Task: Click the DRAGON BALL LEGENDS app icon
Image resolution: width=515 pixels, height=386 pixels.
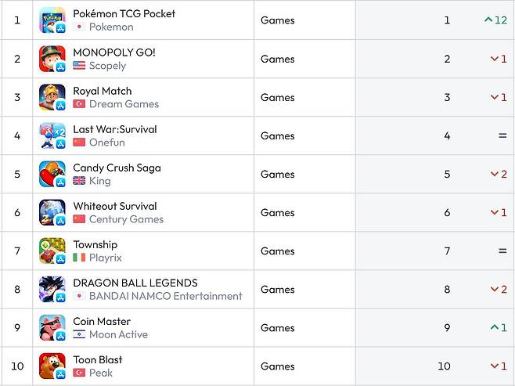Action: click(52, 289)
